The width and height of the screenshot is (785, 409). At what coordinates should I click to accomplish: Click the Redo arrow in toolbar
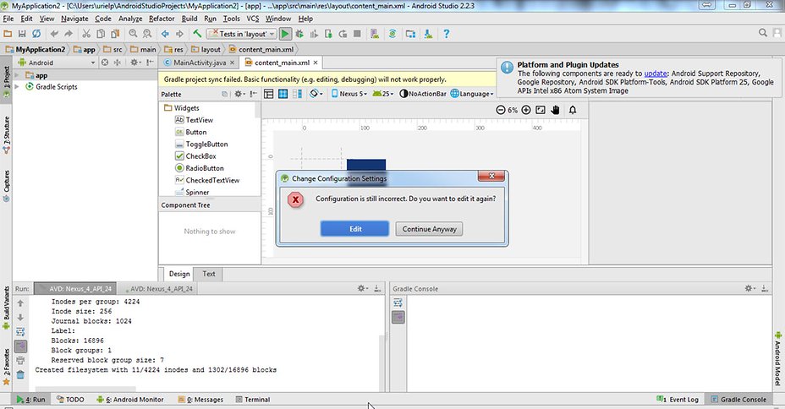pyautogui.click(x=69, y=34)
